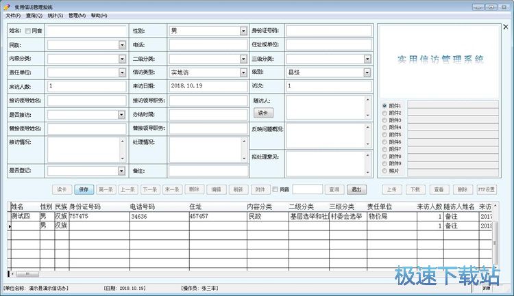514x296 pixels.
Task: Select the 附件8 radio button
Action: click(384, 157)
